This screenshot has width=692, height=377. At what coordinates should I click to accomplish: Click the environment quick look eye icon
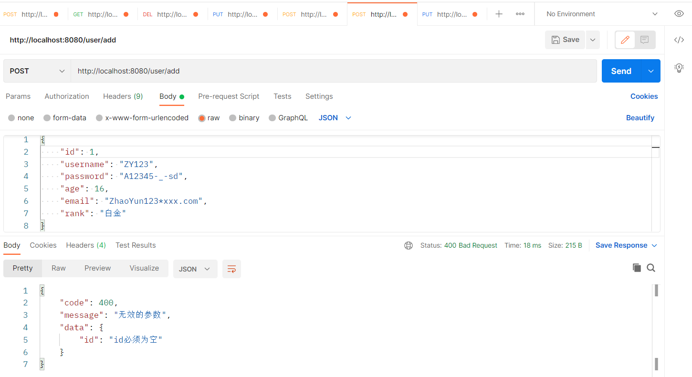point(679,14)
